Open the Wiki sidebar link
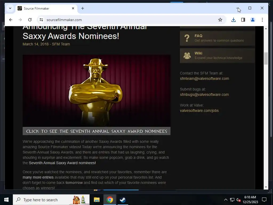Screen dimensions: 273x205 point(217,56)
